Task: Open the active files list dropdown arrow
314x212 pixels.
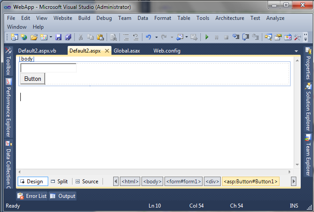Action: tap(296, 51)
